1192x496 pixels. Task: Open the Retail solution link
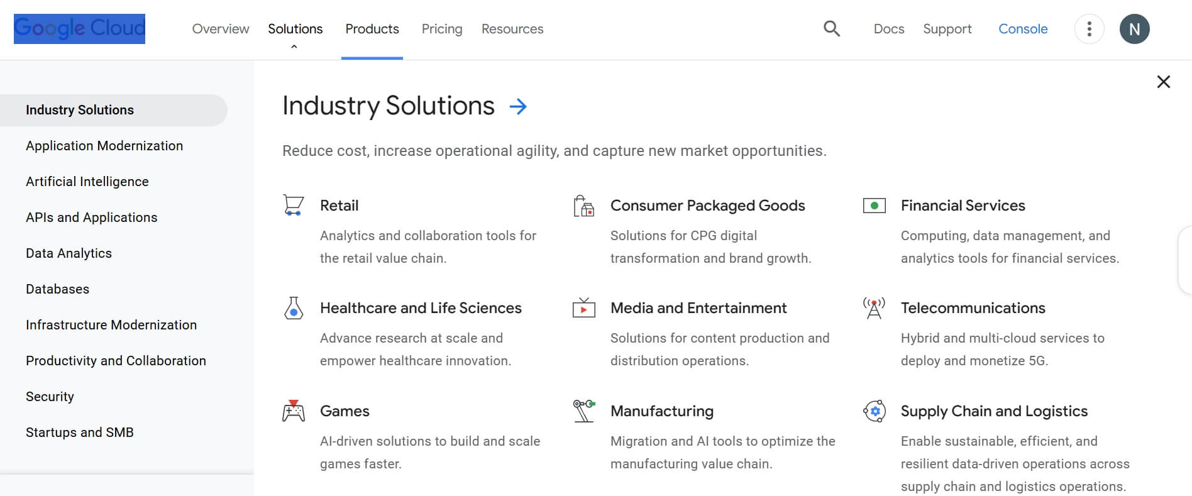coord(339,206)
